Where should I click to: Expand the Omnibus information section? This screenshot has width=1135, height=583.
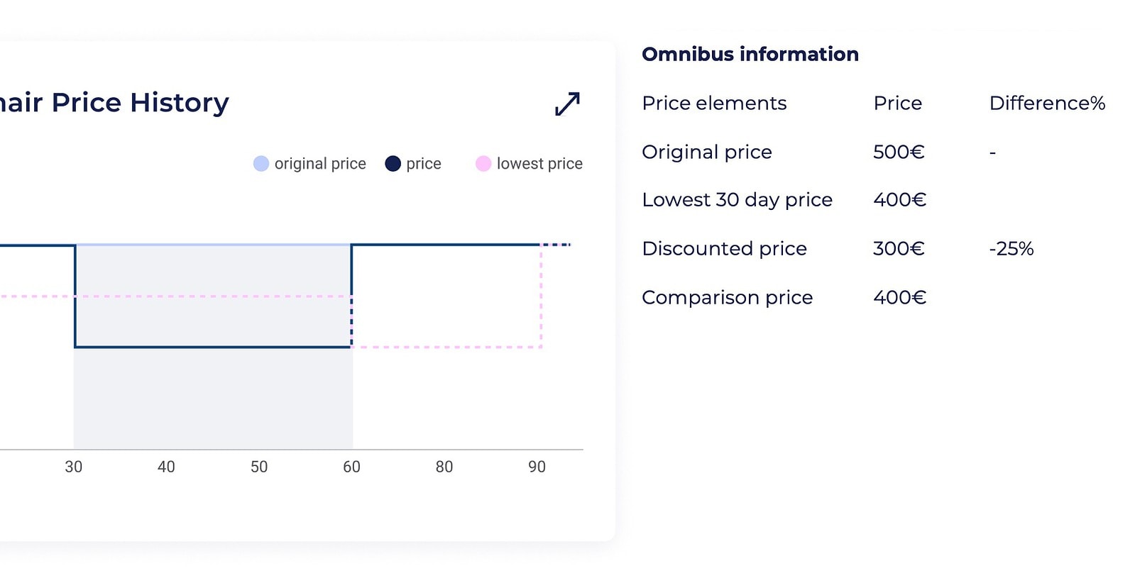(x=750, y=54)
